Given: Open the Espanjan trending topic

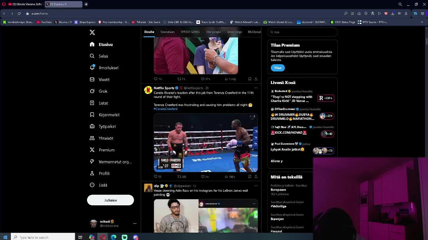Looking at the screenshot, I should [x=277, y=219].
